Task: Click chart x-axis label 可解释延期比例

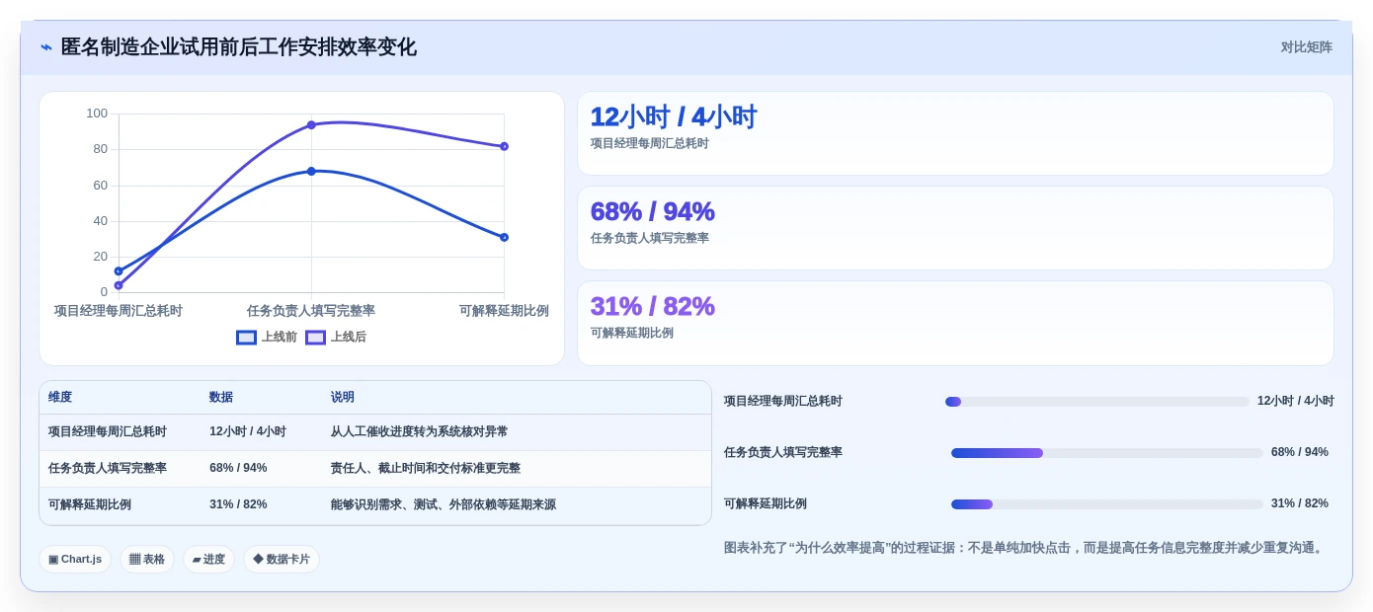Action: (504, 311)
